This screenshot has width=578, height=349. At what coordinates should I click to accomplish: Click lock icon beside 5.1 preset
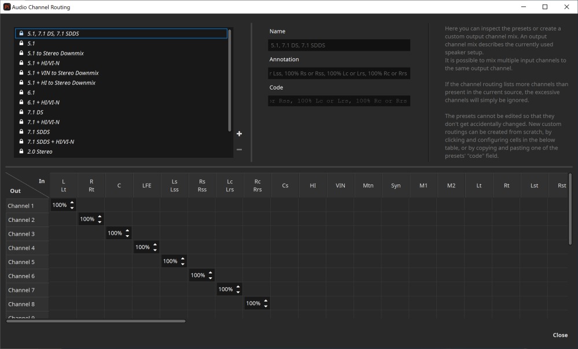pyautogui.click(x=21, y=43)
